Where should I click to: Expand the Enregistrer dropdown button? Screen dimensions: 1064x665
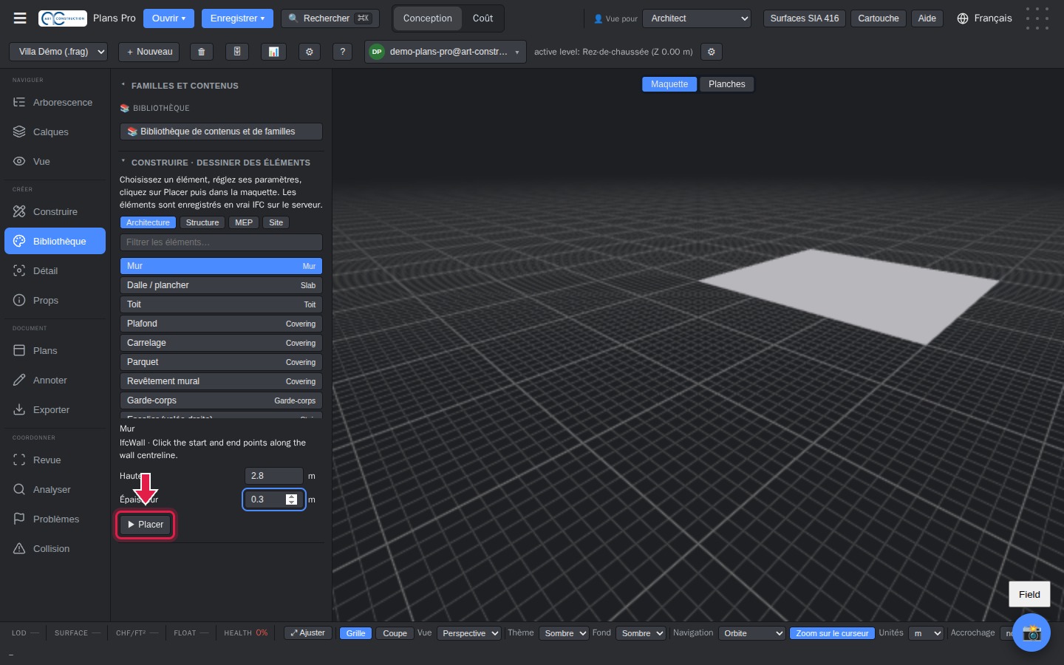pyautogui.click(x=237, y=18)
